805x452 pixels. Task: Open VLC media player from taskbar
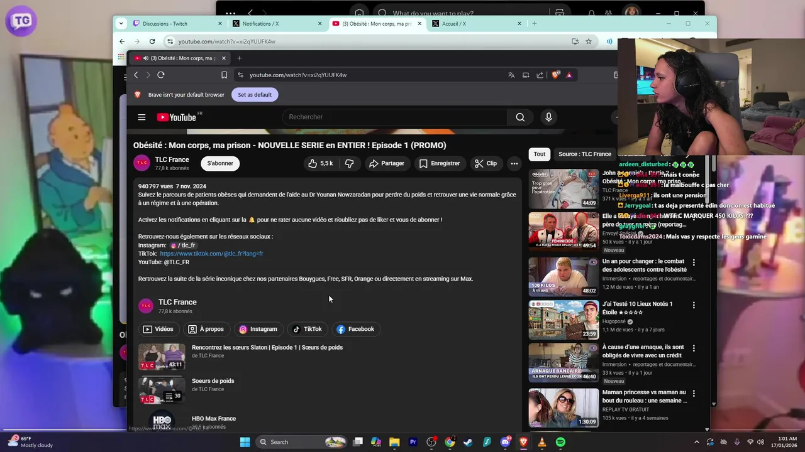pyautogui.click(x=542, y=442)
